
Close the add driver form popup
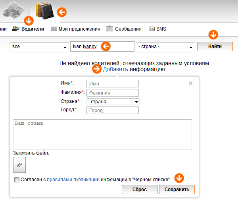coord(190,83)
